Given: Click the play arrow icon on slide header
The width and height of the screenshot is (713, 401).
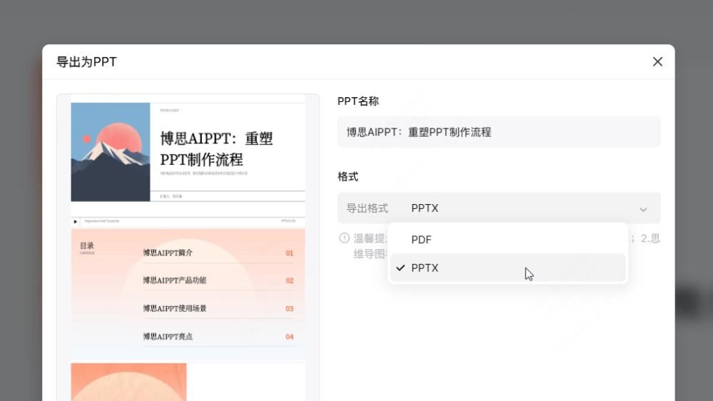Looking at the screenshot, I should 75,222.
